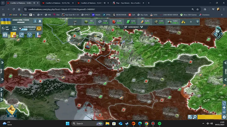Click the green electronics resource icon
The height and width of the screenshot is (127, 227).
click(x=128, y=22)
